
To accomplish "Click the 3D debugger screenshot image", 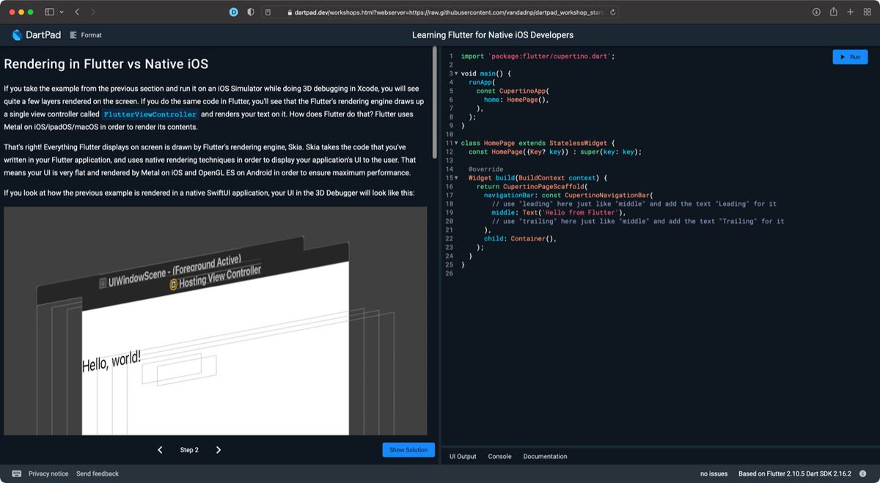I will point(215,321).
